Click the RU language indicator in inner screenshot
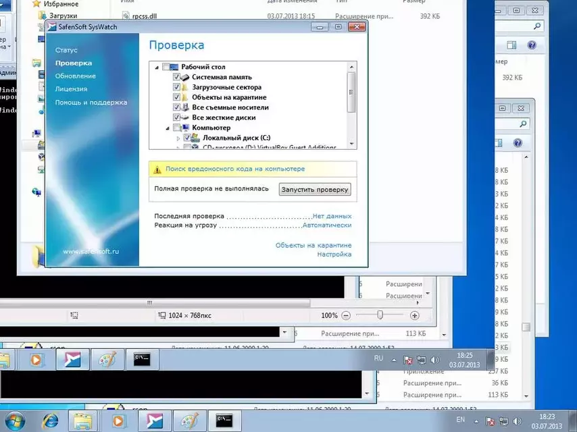 coord(378,358)
